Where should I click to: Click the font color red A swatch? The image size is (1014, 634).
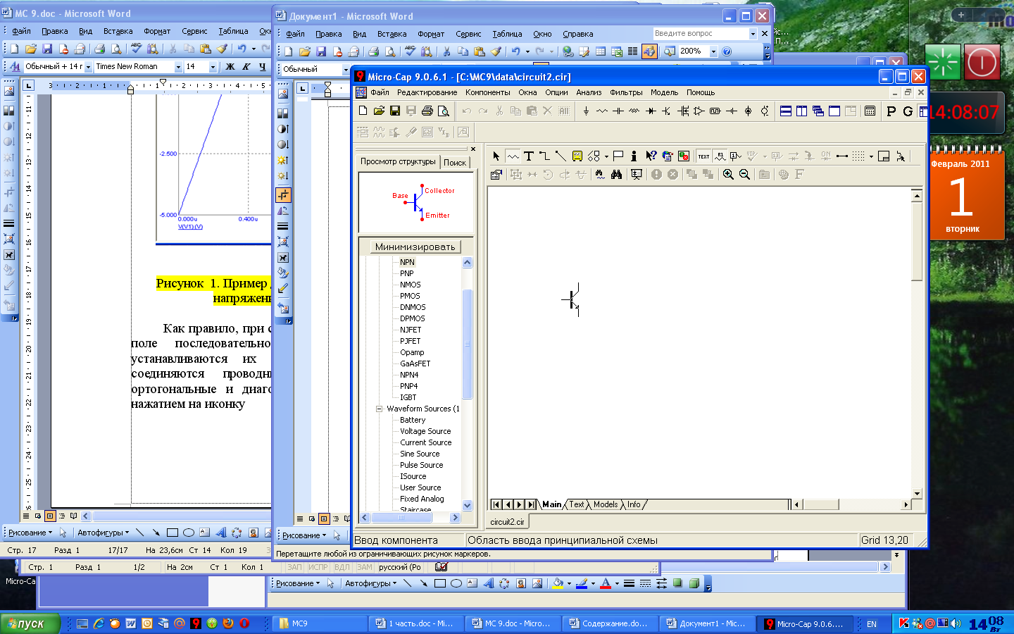click(605, 583)
